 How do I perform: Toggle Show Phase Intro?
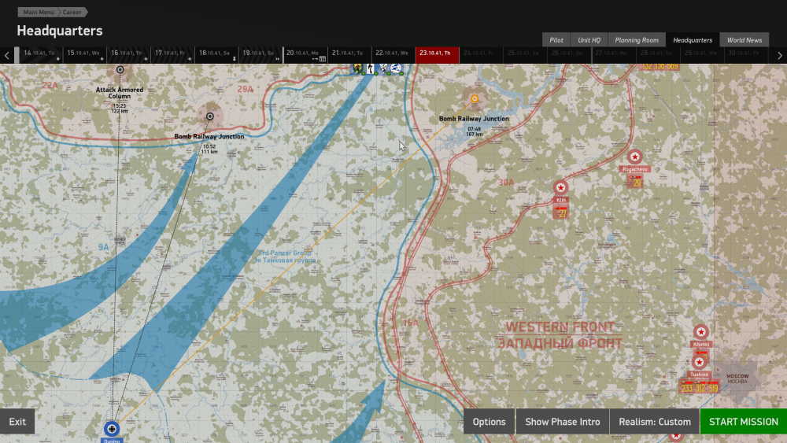coord(562,422)
